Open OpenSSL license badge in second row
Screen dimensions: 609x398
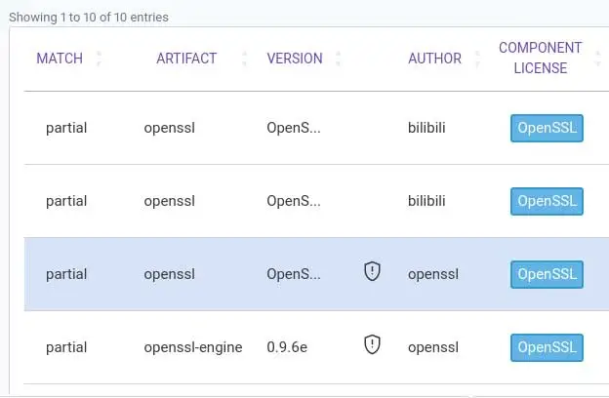[547, 201]
